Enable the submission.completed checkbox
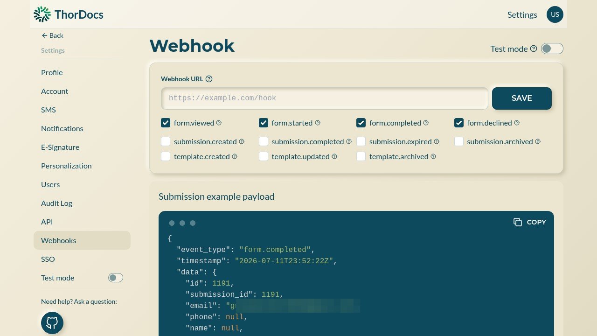This screenshot has height=336, width=597. click(x=264, y=141)
